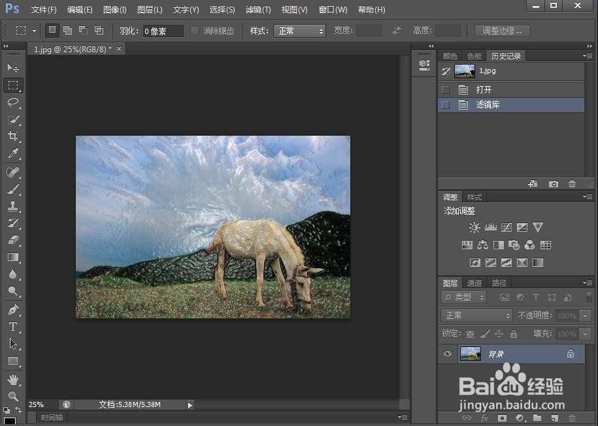Open 不透明度 opacity dropdown arrow
Image resolution: width=598 pixels, height=426 pixels.
(x=585, y=316)
